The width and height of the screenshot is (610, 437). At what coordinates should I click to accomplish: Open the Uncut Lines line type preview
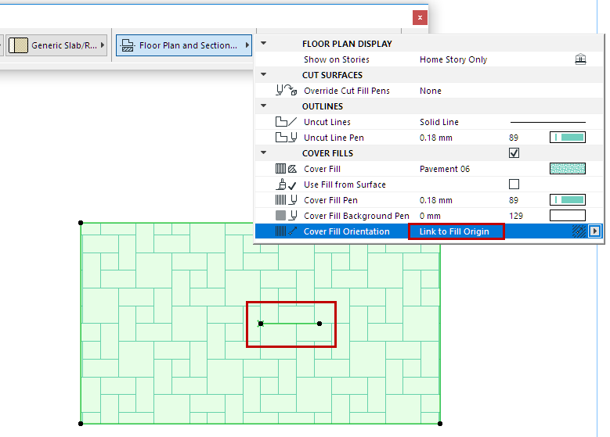point(548,122)
